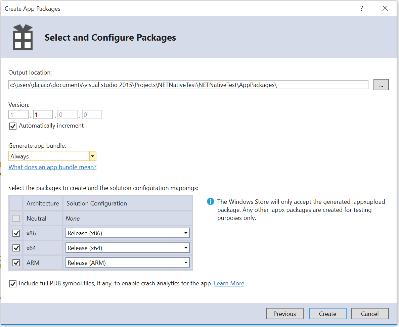The image size is (399, 327).
Task: Click the dropdown arrow on the Generate app bundle combo
Action: 93,156
